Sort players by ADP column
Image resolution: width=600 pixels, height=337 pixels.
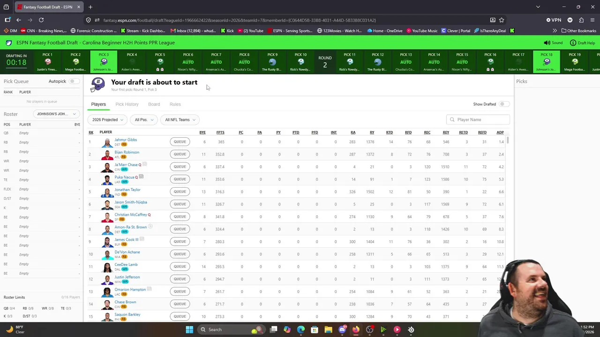click(x=500, y=132)
